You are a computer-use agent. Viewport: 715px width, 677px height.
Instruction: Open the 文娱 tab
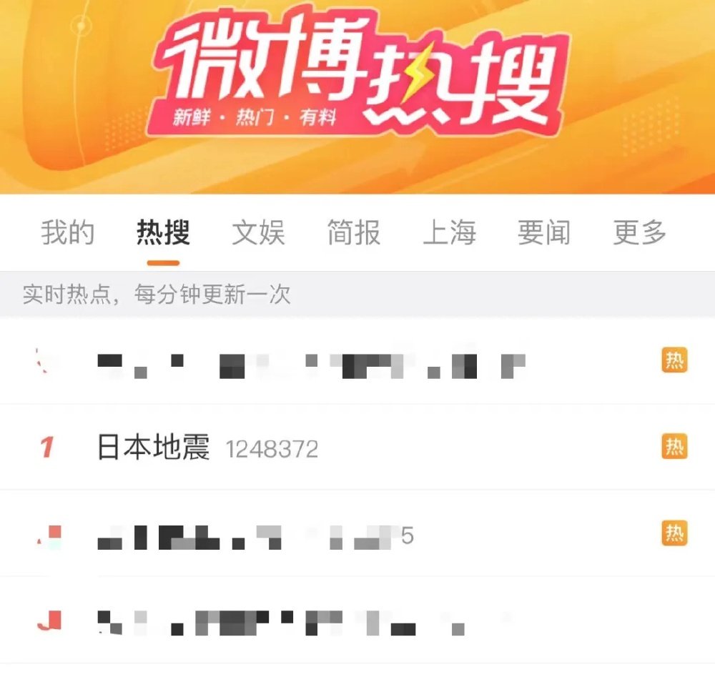pyautogui.click(x=259, y=232)
